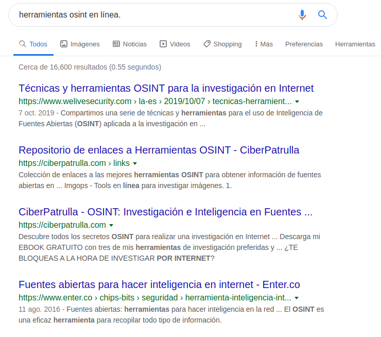The height and width of the screenshot is (337, 381).
Task: Expand dropdown arrow next to enter.co URL
Action: (x=297, y=298)
